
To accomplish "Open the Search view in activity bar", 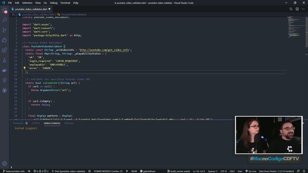I will 4,20.
